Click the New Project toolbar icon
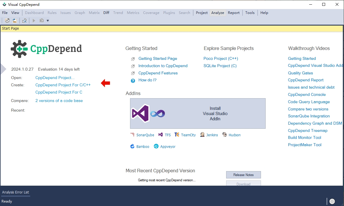This screenshot has width=344, height=206. pyautogui.click(x=7, y=21)
